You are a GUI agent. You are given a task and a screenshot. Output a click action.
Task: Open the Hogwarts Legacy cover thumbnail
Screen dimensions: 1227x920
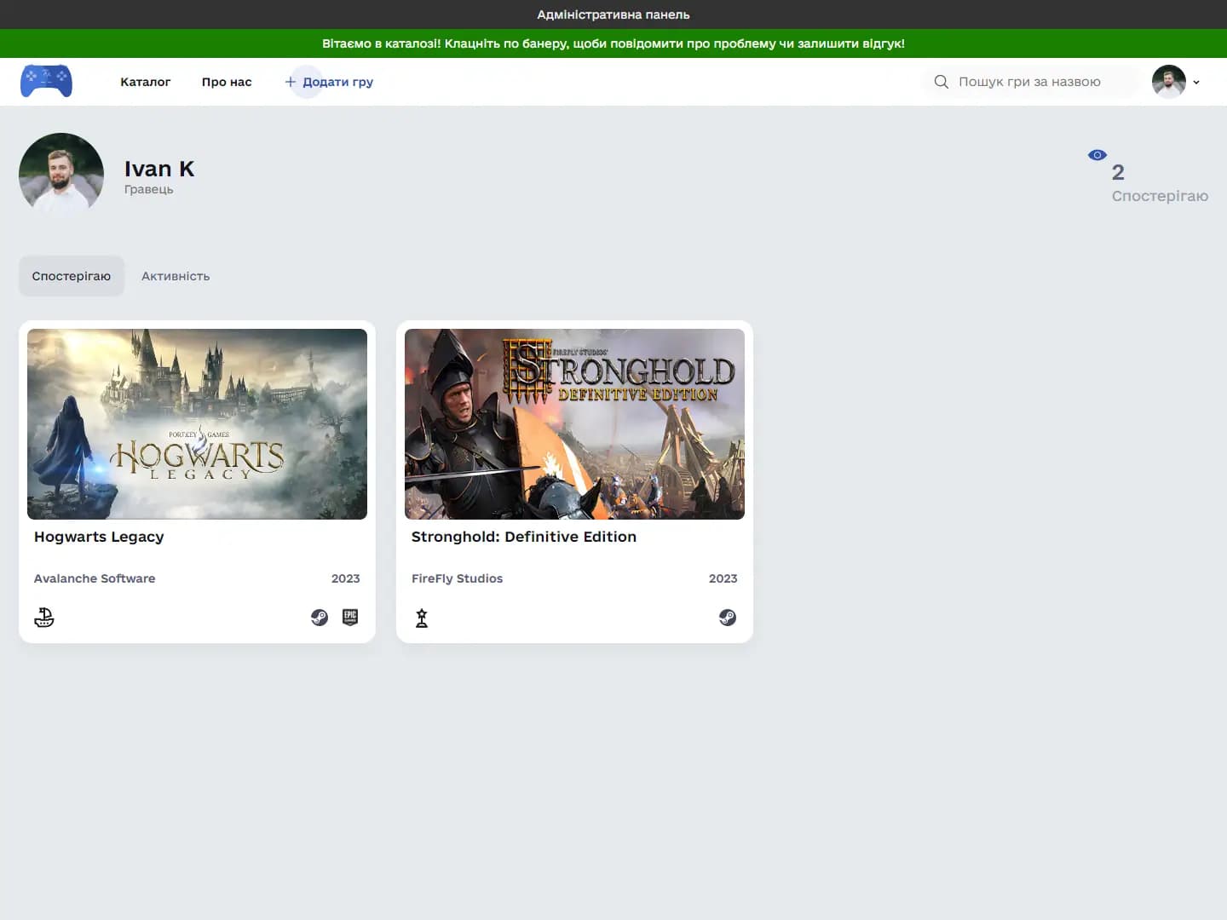click(x=197, y=424)
